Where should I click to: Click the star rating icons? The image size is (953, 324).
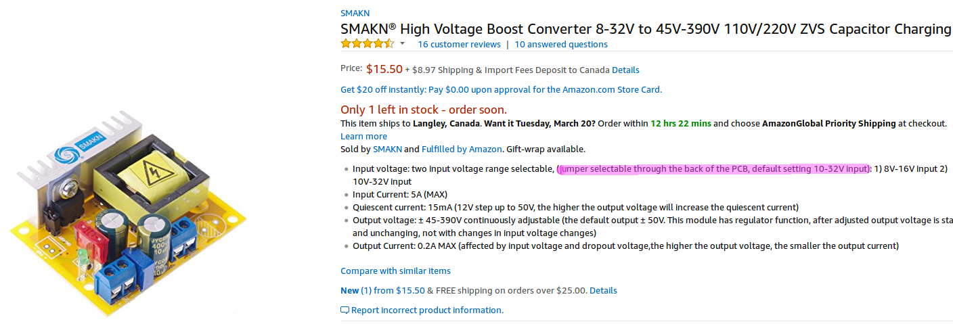[x=367, y=44]
